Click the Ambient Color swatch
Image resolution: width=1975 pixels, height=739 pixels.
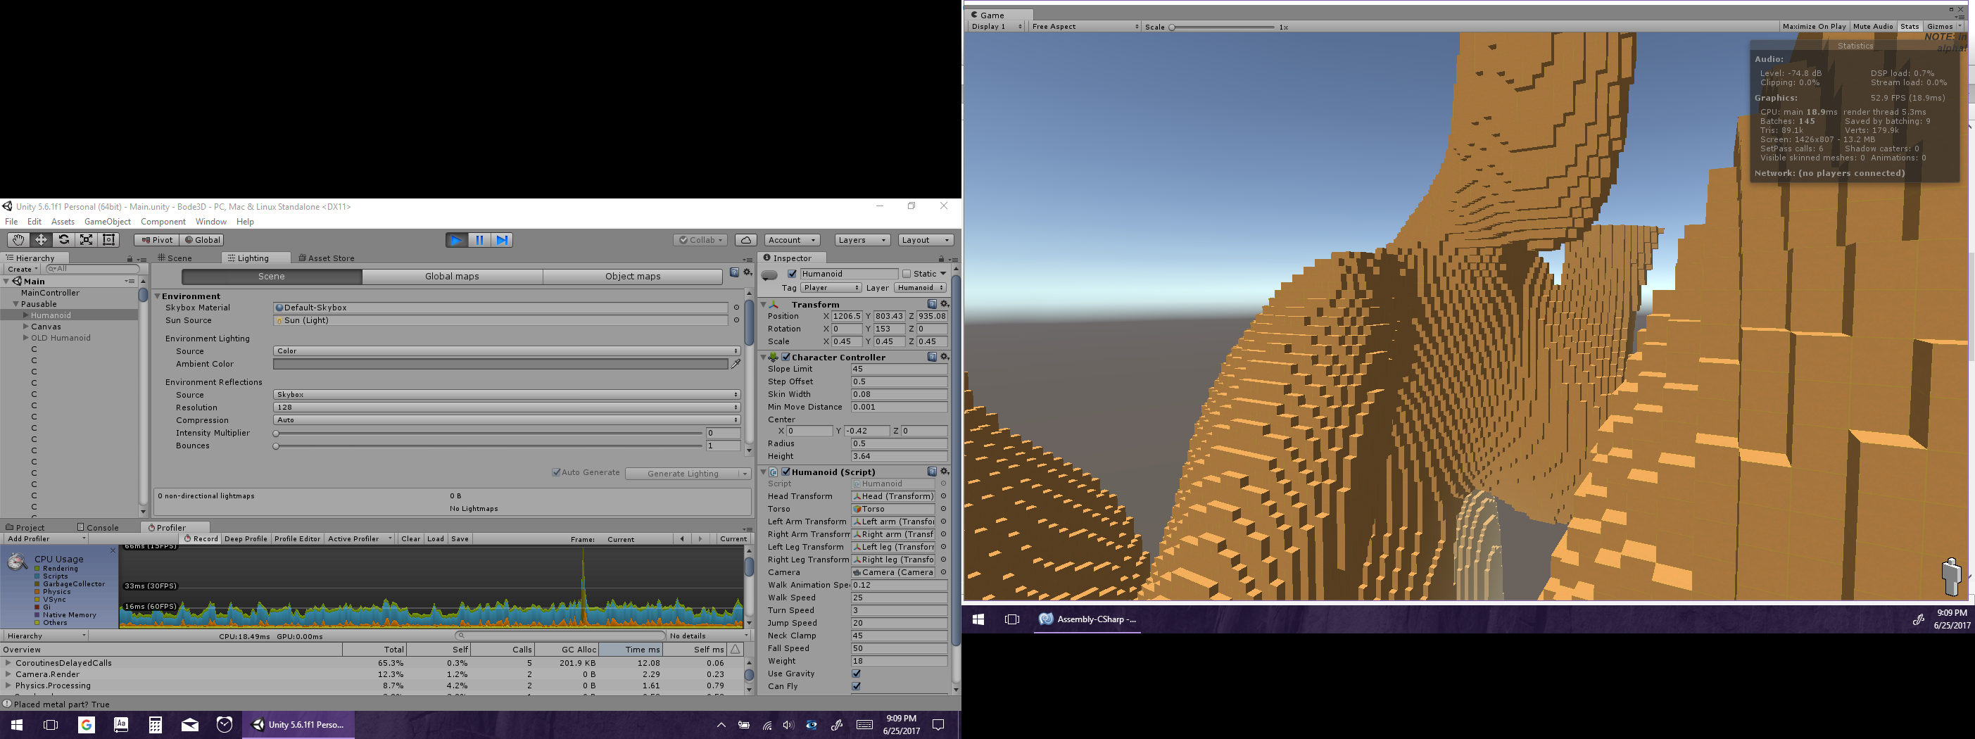[x=500, y=364]
